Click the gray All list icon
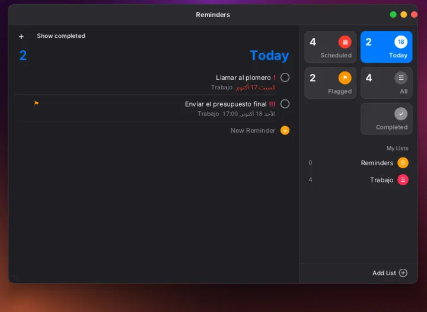The width and height of the screenshot is (427, 312). (401, 78)
